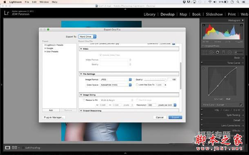Click the export dialog vertical scrollbar

pos(180,76)
